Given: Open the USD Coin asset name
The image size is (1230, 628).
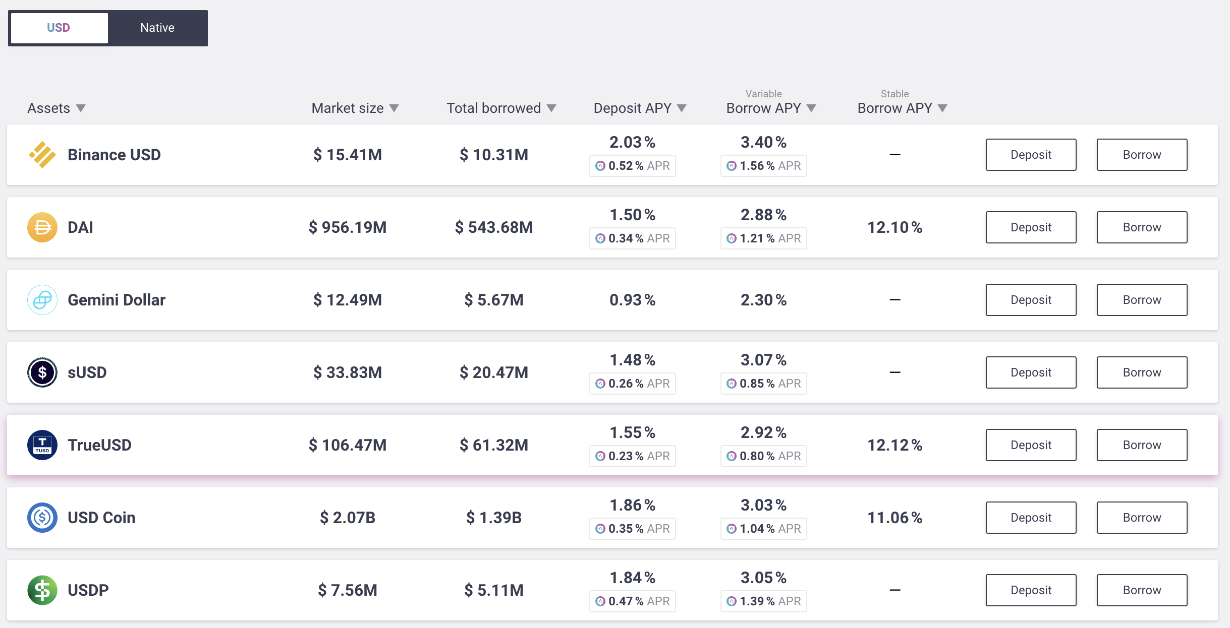Looking at the screenshot, I should click(101, 518).
